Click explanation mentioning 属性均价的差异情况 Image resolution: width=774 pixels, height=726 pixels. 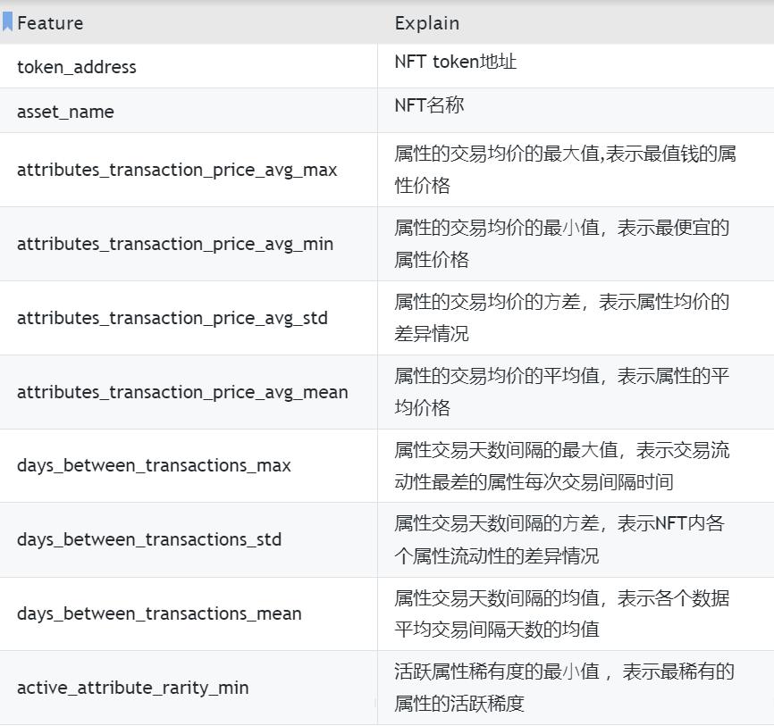click(561, 318)
